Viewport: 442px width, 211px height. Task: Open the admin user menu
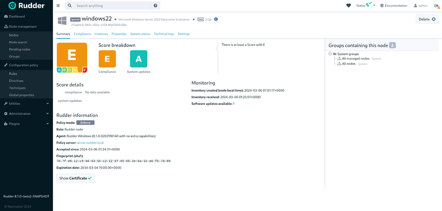pyautogui.click(x=420, y=6)
